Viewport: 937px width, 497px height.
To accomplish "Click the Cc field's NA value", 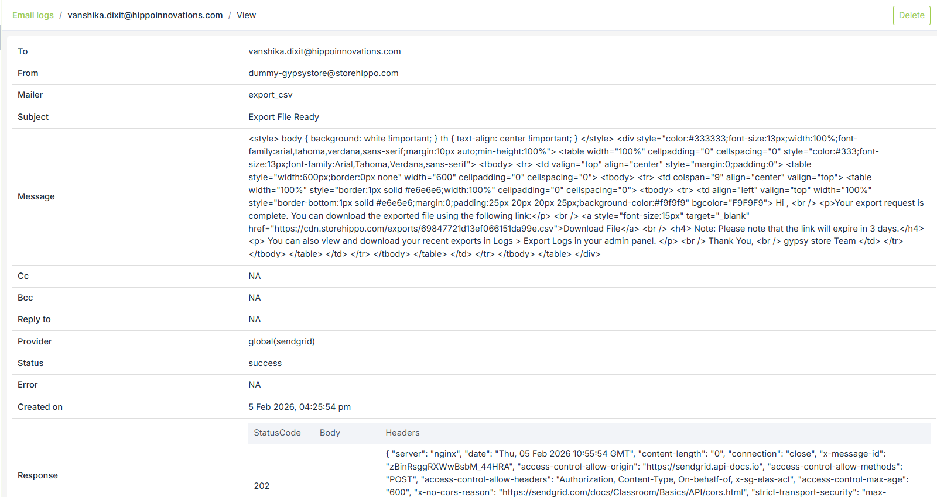I will tap(254, 276).
